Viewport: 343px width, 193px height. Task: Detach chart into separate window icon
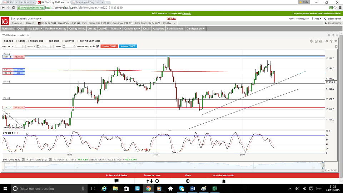333,35
